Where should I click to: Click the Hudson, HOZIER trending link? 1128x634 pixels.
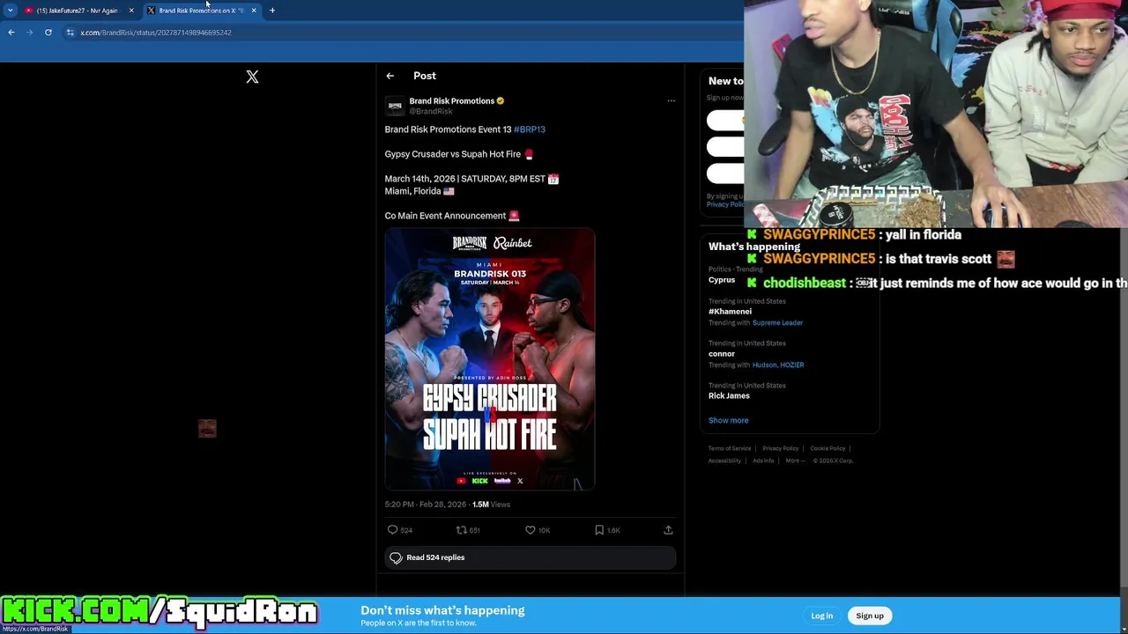(x=778, y=365)
